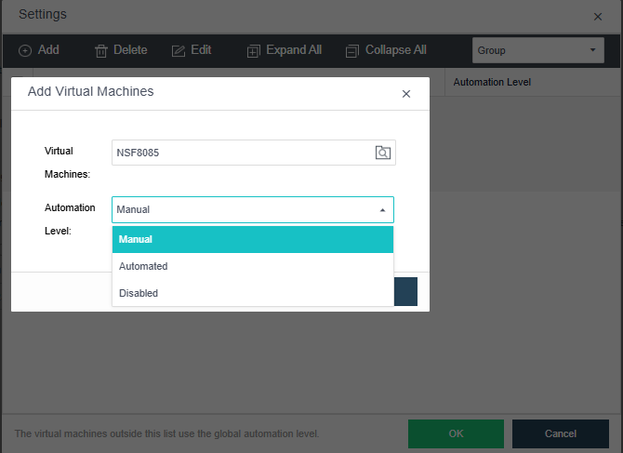Click the Expand All icon
The image size is (623, 453).
(254, 50)
